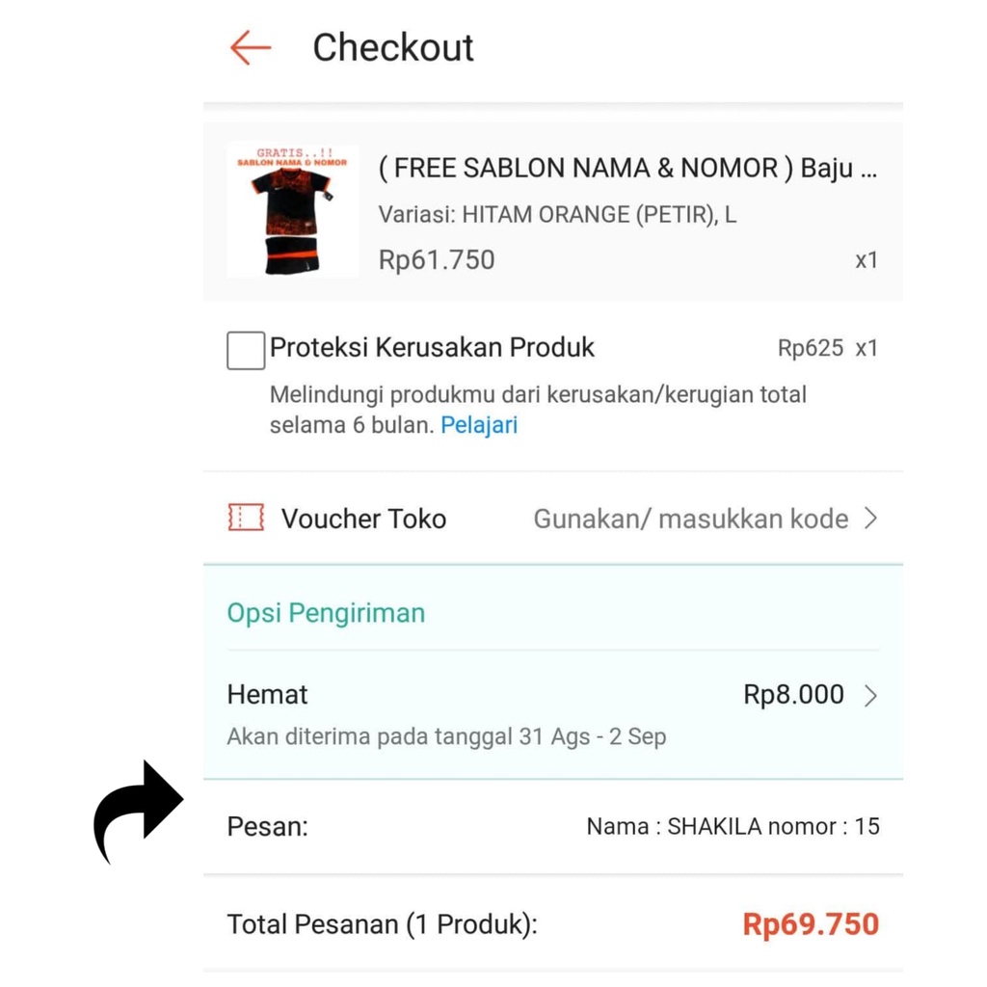Screen dimensions: 987x987
Task: Open the jersey product thumbnail
Action: tap(293, 210)
